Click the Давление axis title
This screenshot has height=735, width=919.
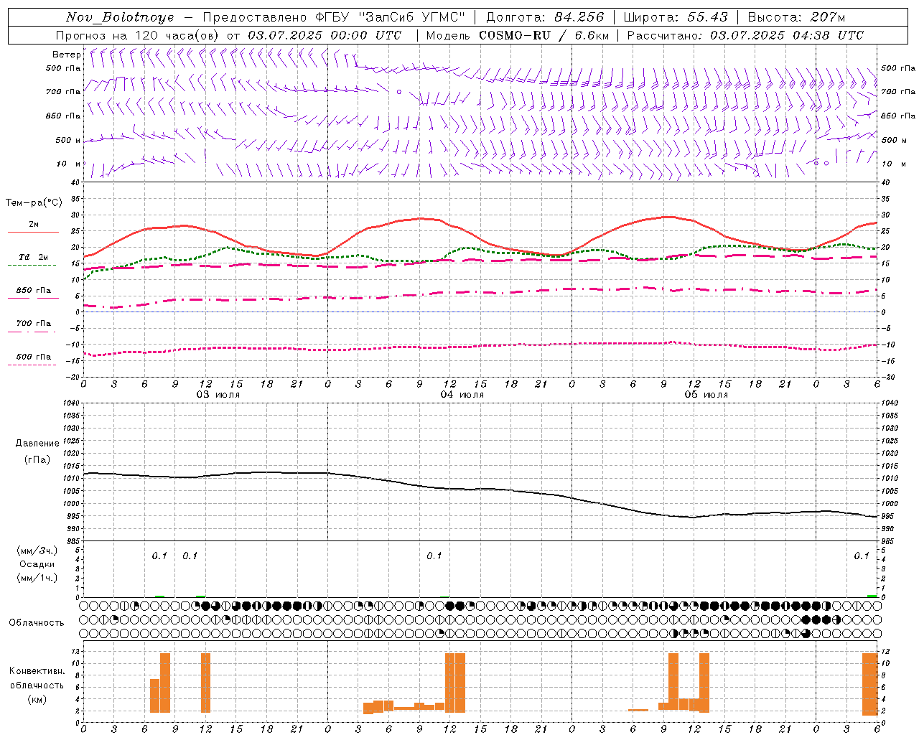(37, 444)
